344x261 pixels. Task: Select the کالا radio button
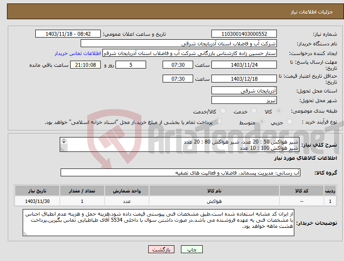[279, 111]
